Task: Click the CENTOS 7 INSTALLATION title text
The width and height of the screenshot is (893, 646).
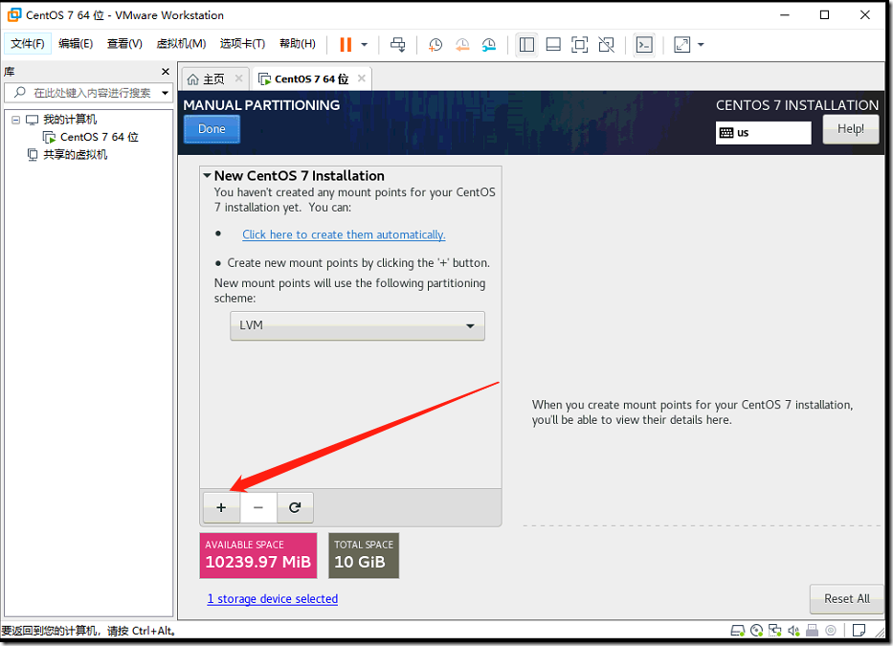Action: pos(796,105)
